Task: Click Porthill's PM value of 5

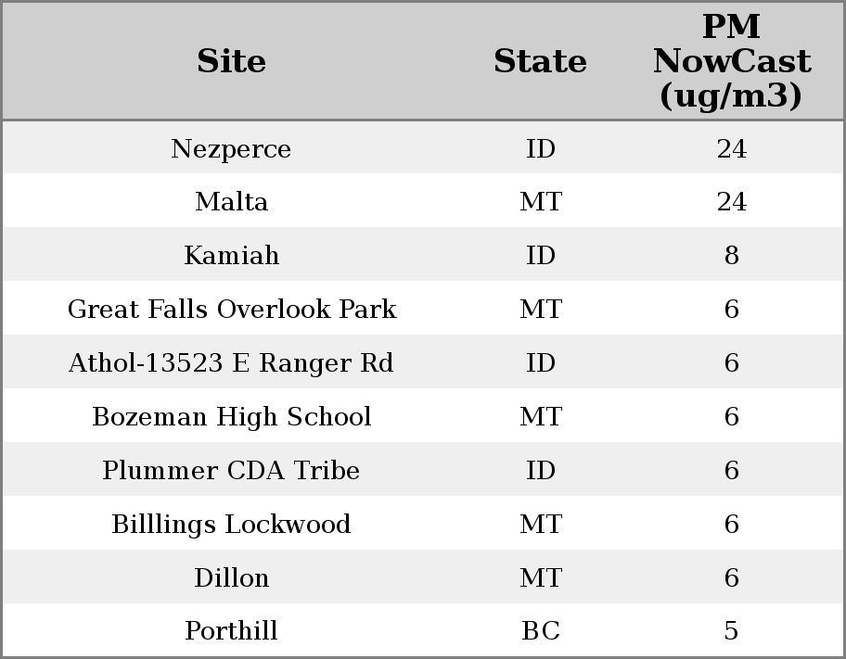Action: pyautogui.click(x=731, y=631)
